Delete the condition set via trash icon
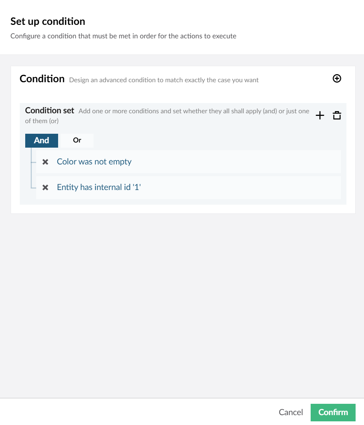Screen dimensions: 364x425 point(337,115)
